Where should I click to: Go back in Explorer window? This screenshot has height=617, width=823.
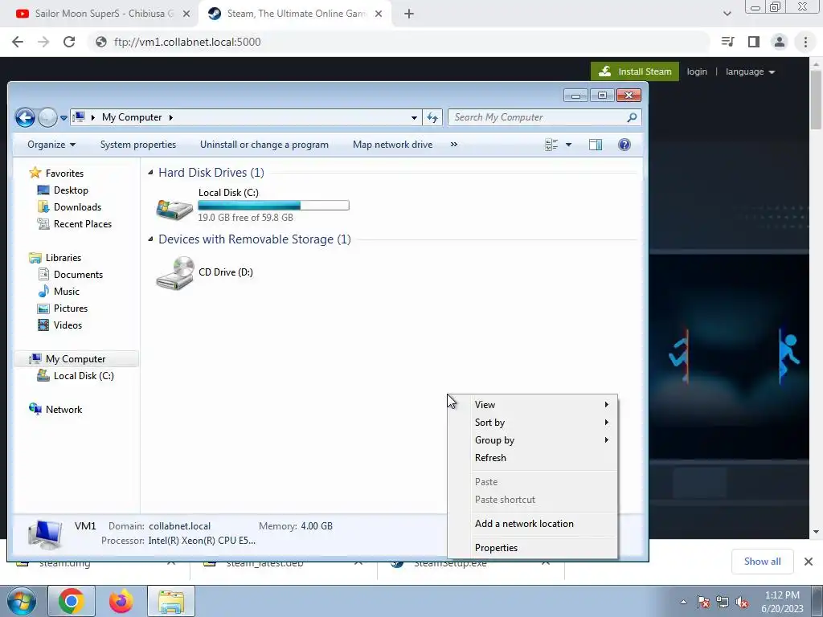tap(25, 117)
